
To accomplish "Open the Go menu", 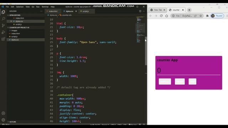I will pos(33,7).
